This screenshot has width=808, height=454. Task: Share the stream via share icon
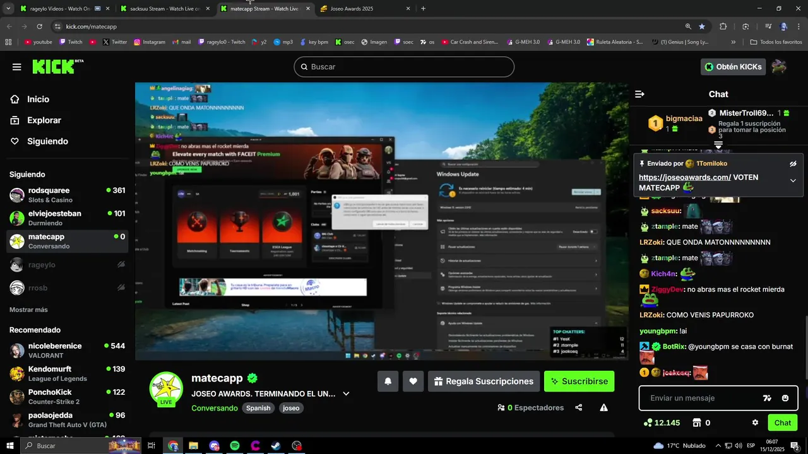(579, 408)
